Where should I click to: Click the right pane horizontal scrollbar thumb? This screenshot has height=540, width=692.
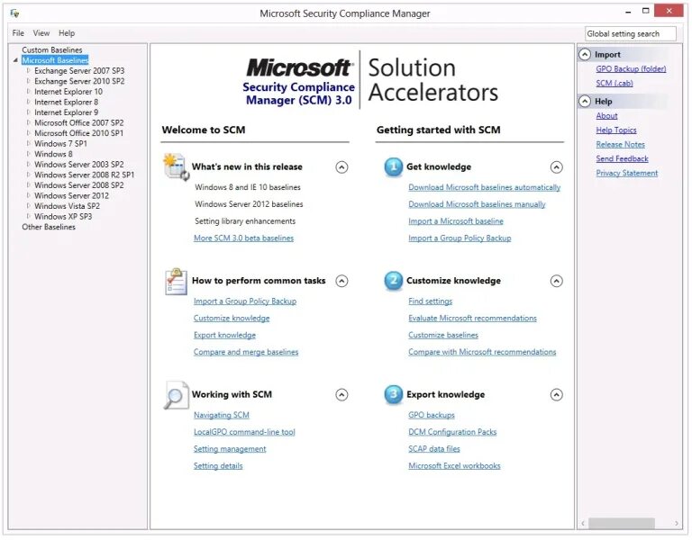pyautogui.click(x=622, y=523)
